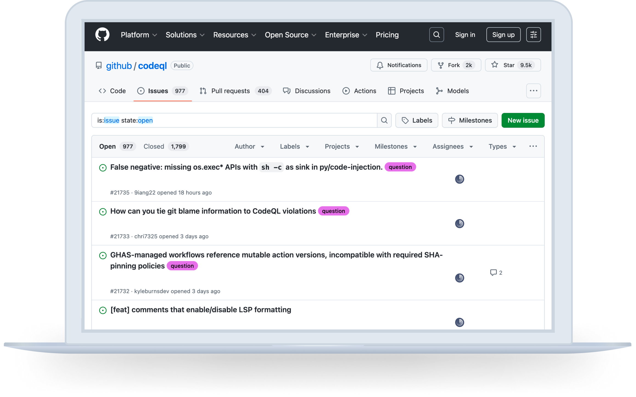
Task: Open the appearance settings sliders icon
Action: pyautogui.click(x=533, y=35)
